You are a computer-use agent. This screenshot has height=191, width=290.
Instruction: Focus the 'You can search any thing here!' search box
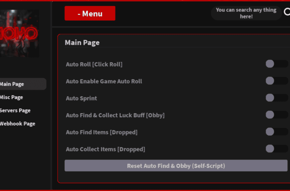(246, 13)
